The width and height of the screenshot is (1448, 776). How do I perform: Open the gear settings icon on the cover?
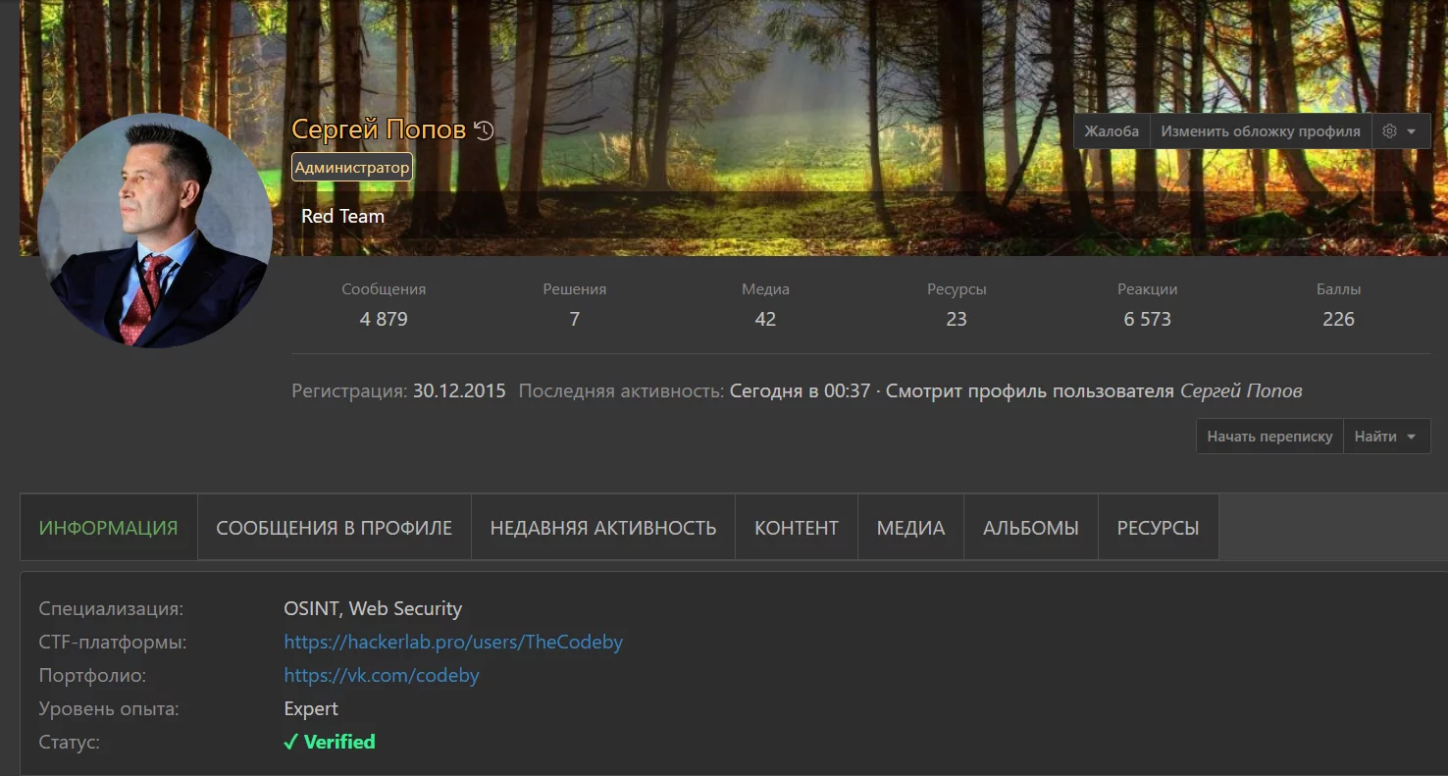[x=1388, y=130]
